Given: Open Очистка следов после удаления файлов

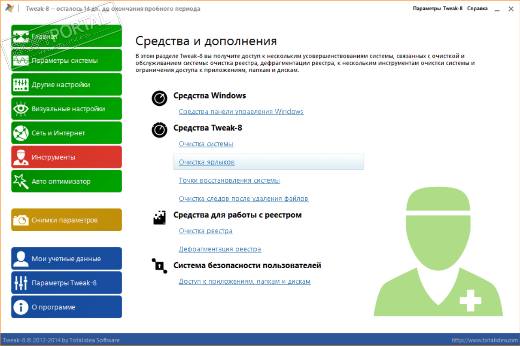Looking at the screenshot, I should [243, 199].
